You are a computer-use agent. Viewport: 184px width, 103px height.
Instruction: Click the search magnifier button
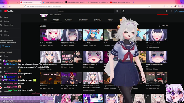tap(117, 11)
